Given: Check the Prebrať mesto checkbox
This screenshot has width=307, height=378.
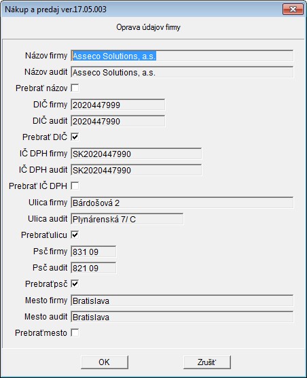Looking at the screenshot, I should [75, 332].
